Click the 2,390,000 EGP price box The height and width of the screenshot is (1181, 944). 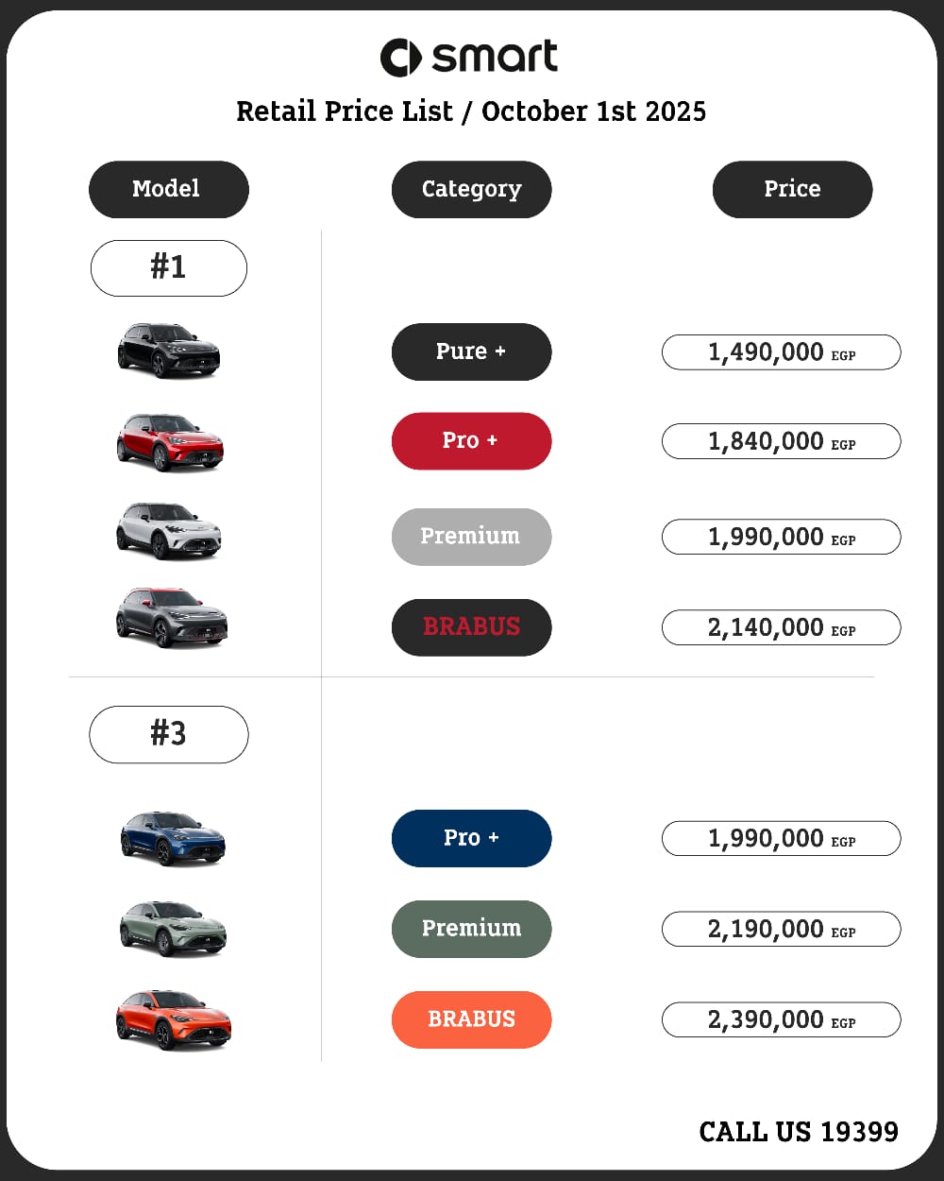pos(781,1020)
